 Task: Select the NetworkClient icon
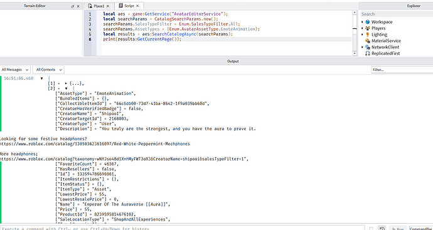pos(368,47)
